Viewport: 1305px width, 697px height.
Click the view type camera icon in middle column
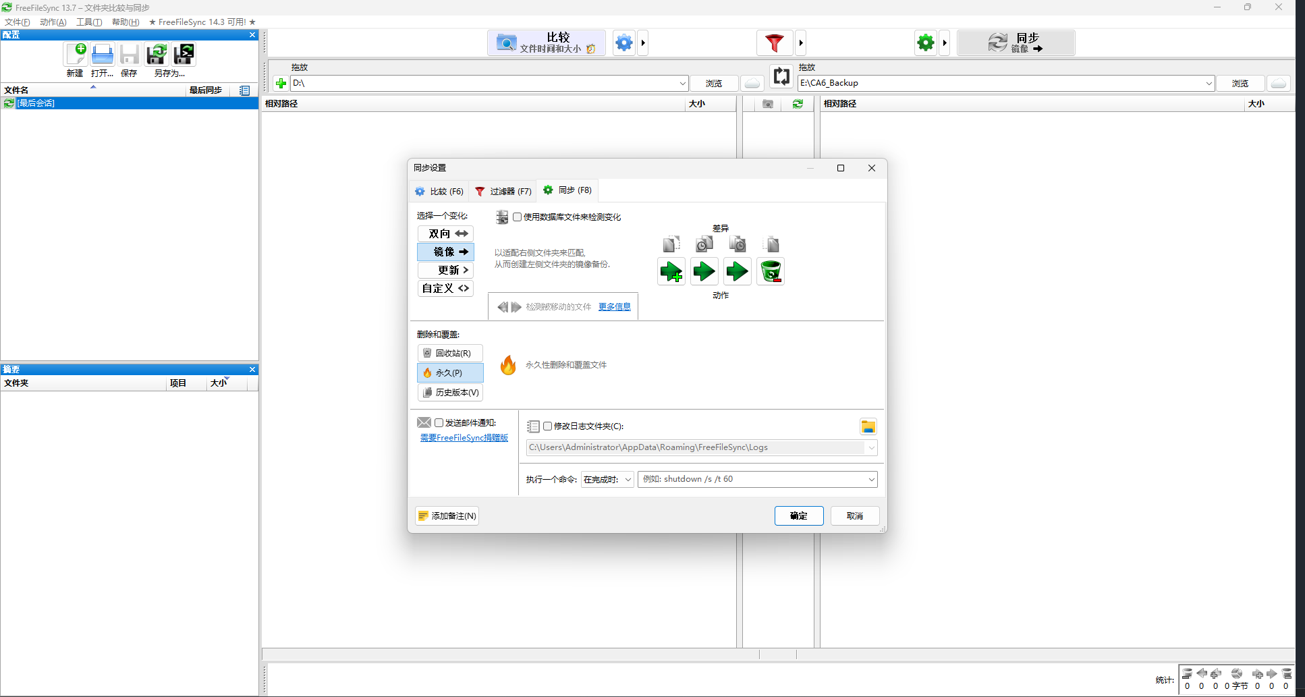pos(768,104)
